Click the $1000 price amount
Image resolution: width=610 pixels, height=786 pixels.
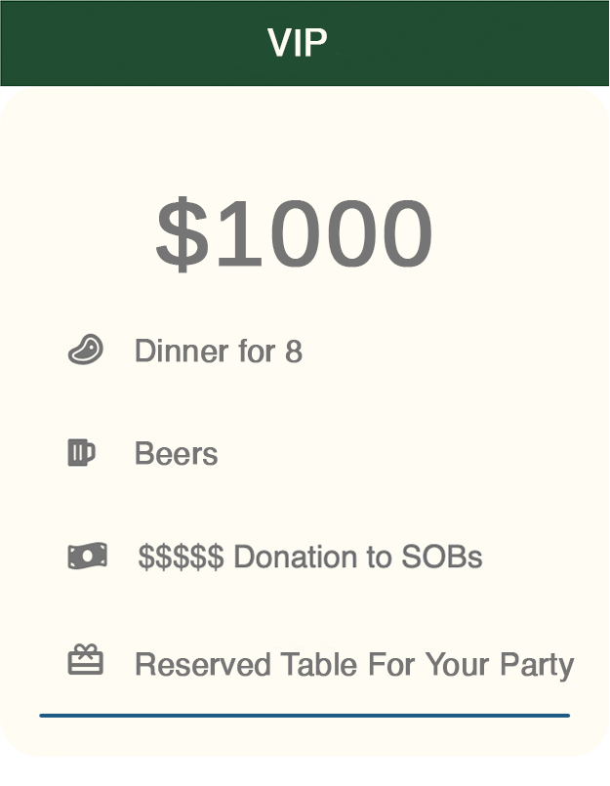pyautogui.click(x=294, y=234)
